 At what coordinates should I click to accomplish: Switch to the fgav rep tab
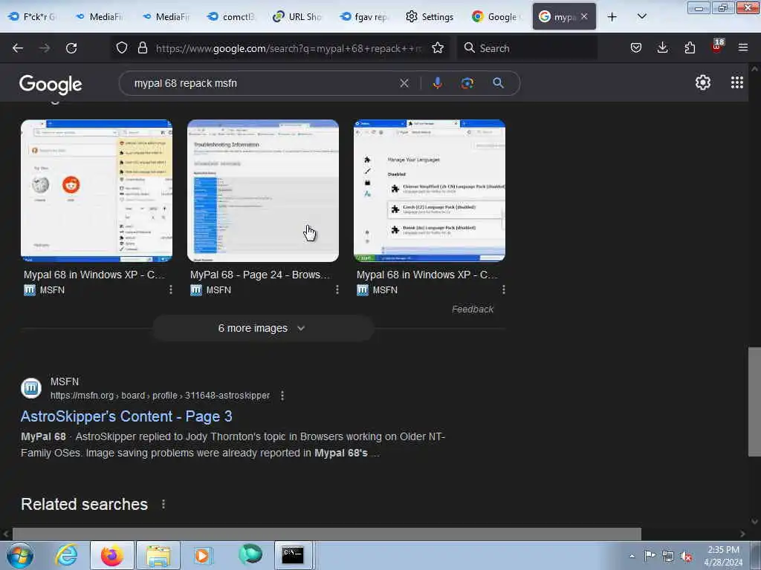(363, 16)
